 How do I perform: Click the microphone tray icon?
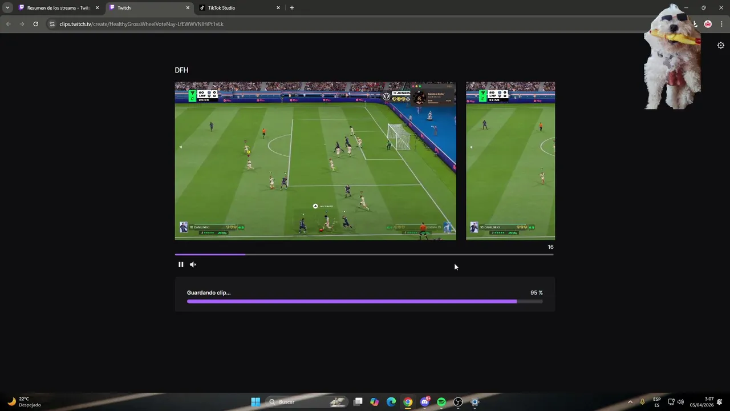(643, 402)
